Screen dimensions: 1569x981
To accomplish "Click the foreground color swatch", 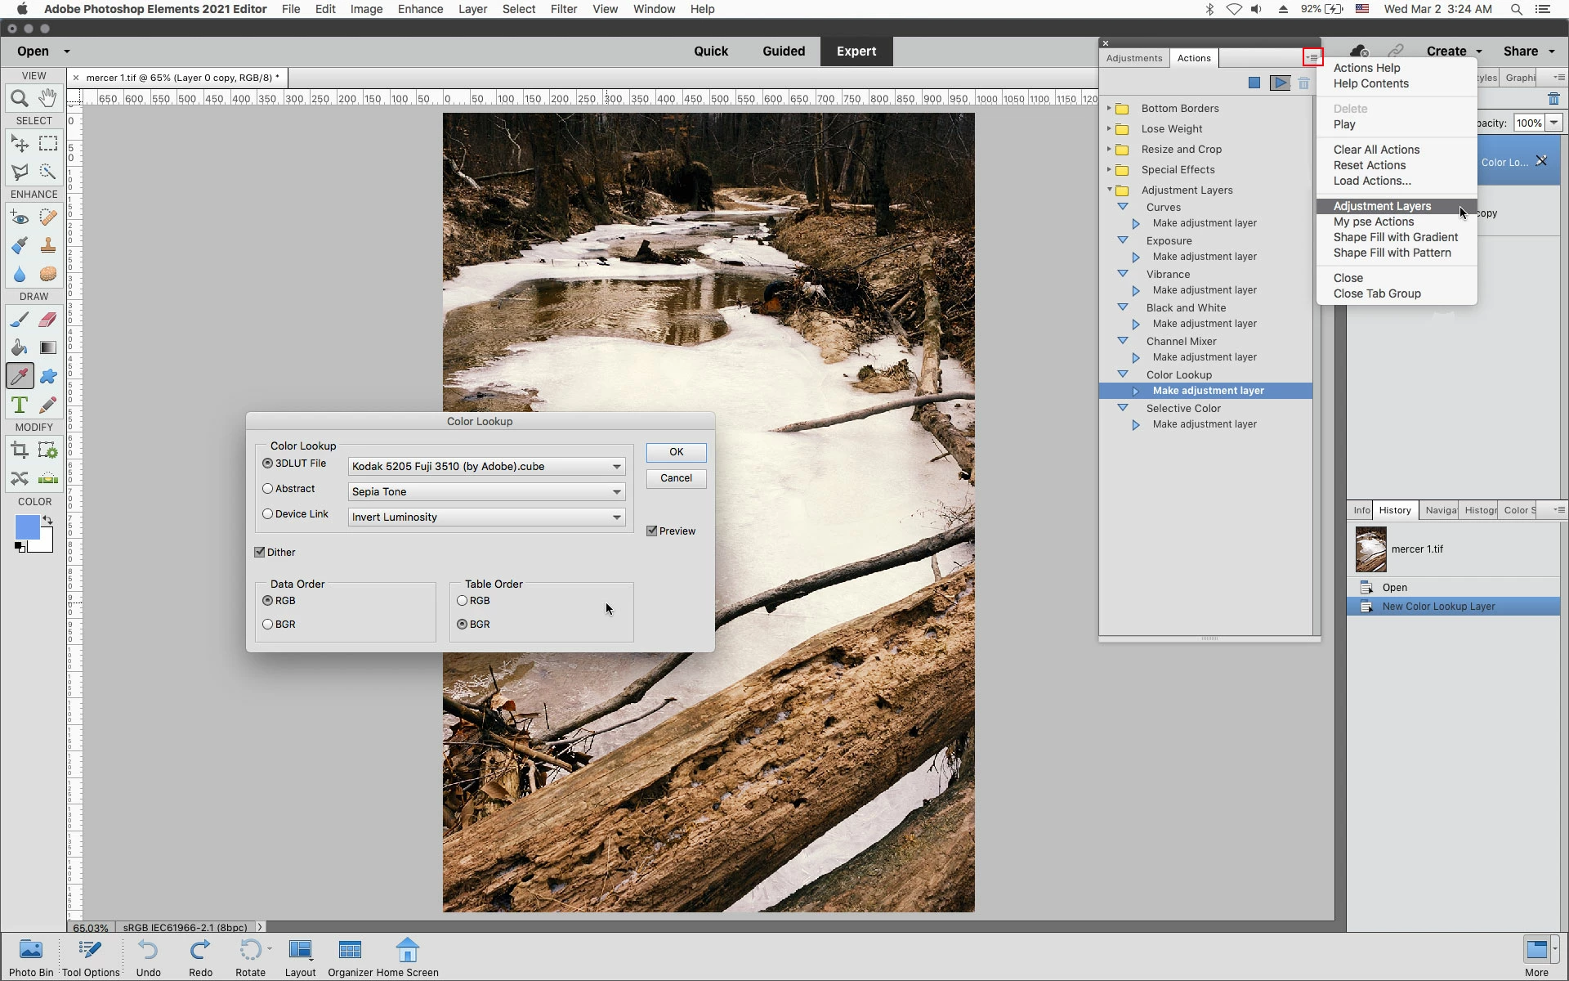I will point(26,527).
